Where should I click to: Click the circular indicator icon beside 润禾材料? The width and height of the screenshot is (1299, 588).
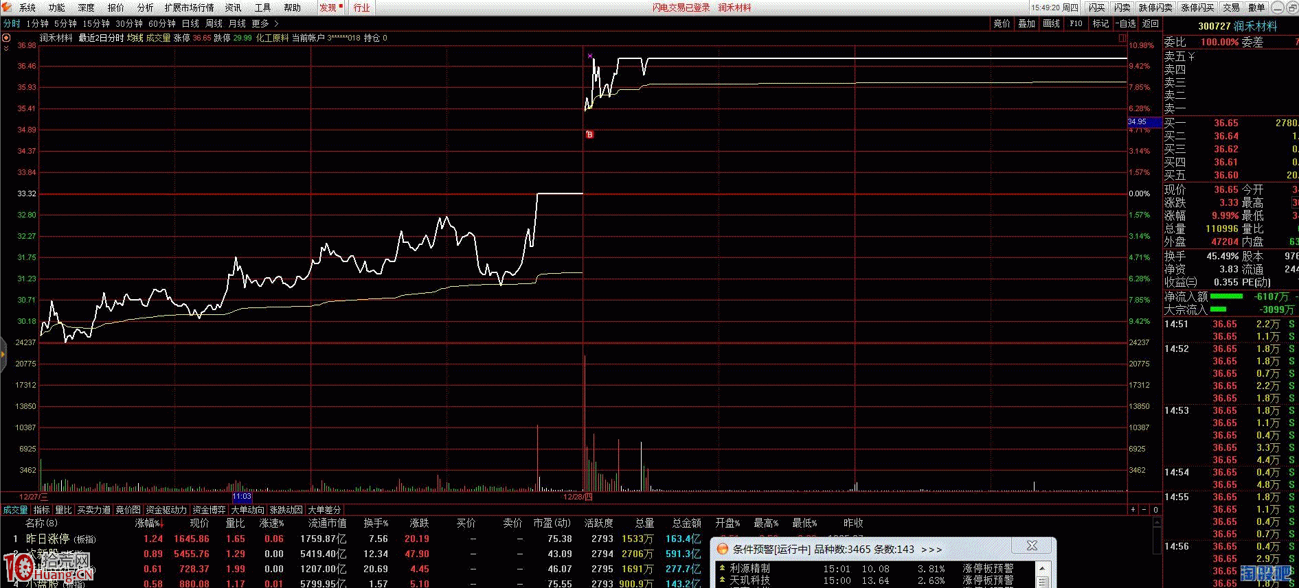6,38
